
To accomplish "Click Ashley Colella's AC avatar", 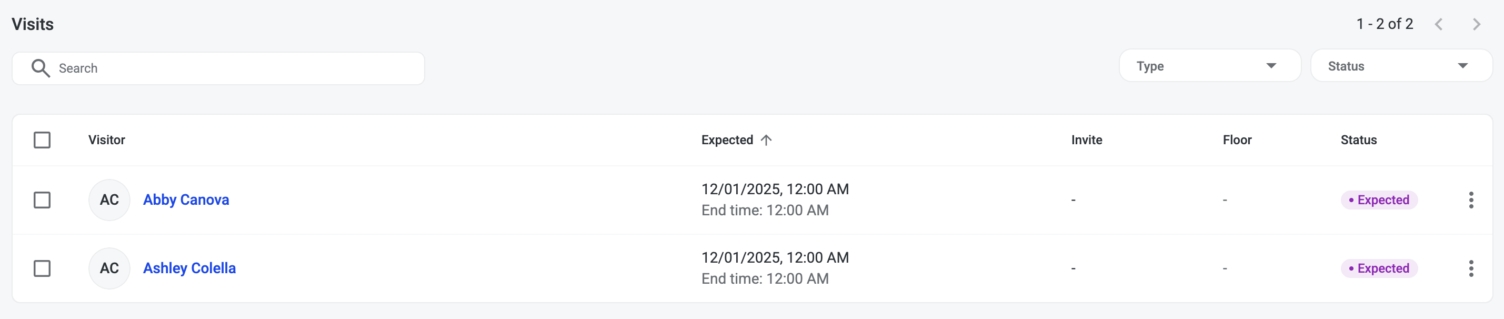I will pos(109,268).
